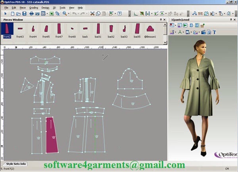Select the front3 piece thumbnail

click(20, 31)
